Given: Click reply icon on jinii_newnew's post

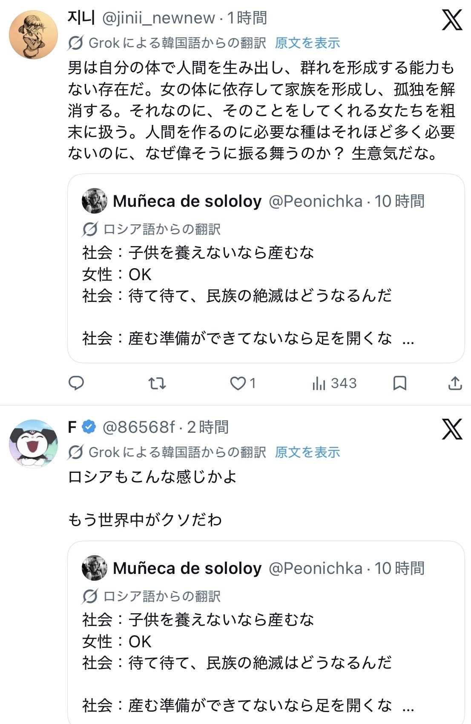Looking at the screenshot, I should 76,383.
